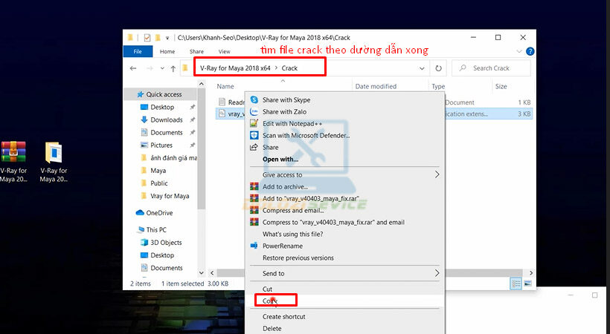Select Create shortcut in context menu
This screenshot has width=610, height=334.
click(283, 317)
